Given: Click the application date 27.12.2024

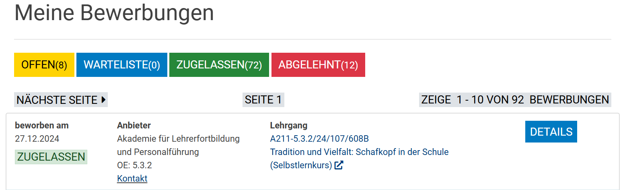Looking at the screenshot, I should point(37,139).
